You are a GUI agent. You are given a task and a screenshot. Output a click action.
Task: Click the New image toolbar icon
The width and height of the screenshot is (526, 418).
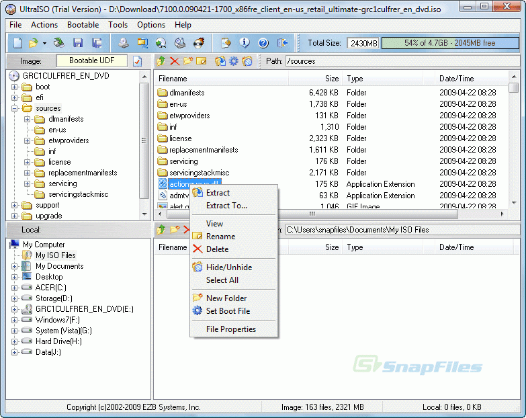[x=17, y=43]
